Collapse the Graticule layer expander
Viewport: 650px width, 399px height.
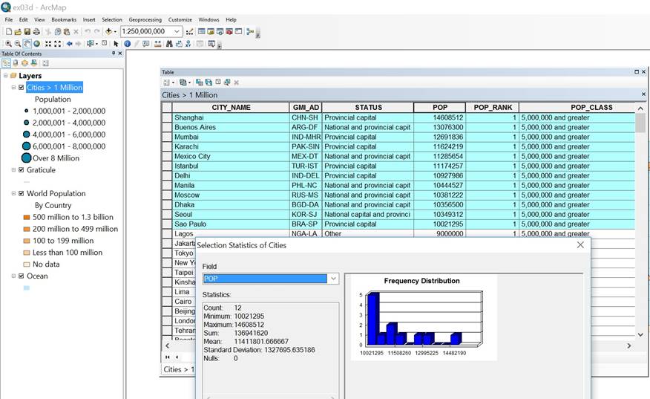click(x=13, y=170)
